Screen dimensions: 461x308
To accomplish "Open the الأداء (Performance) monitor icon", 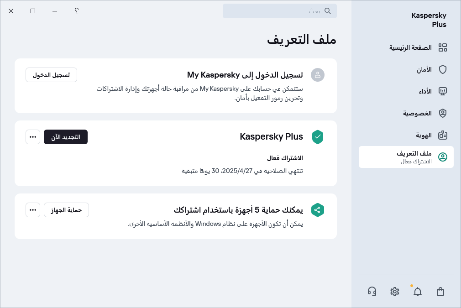I will pyautogui.click(x=443, y=91).
